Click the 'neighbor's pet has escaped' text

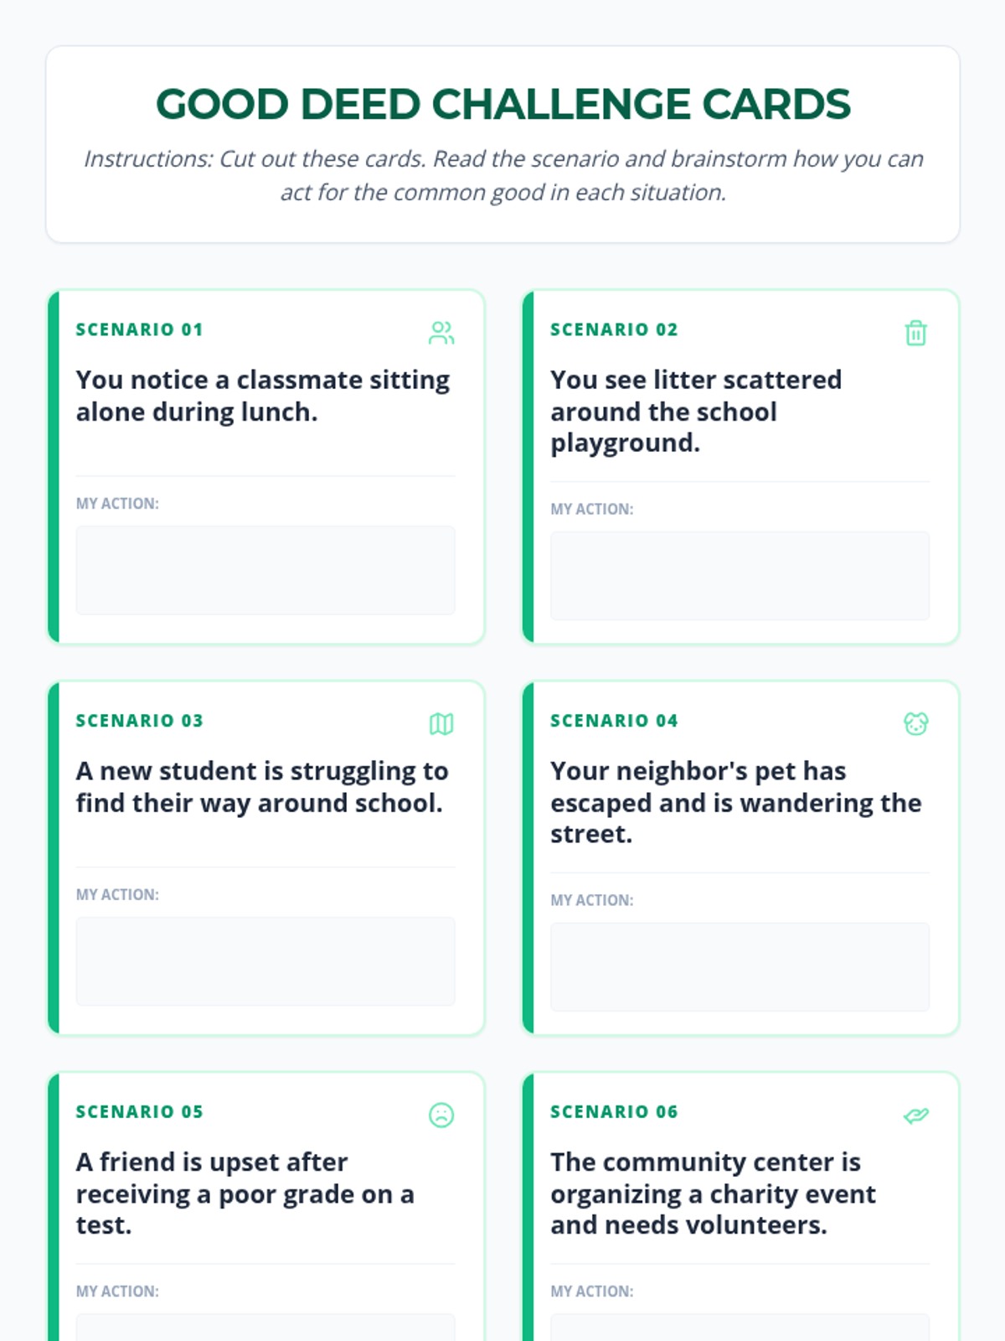tap(735, 802)
